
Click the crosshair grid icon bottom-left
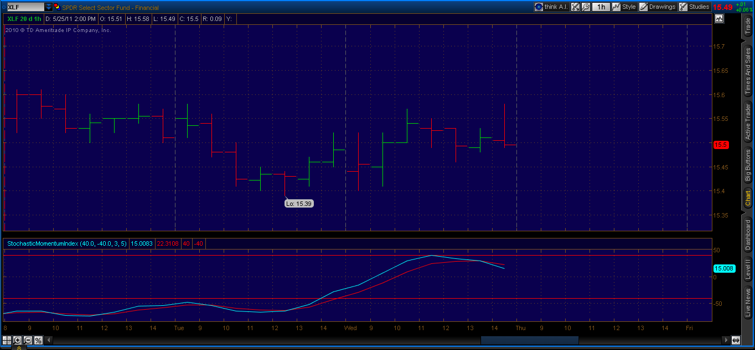click(x=7, y=340)
